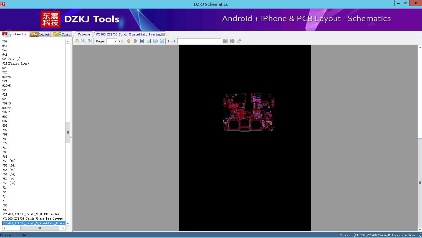
Task: Click the fit-to-page icon
Action: pos(149,41)
